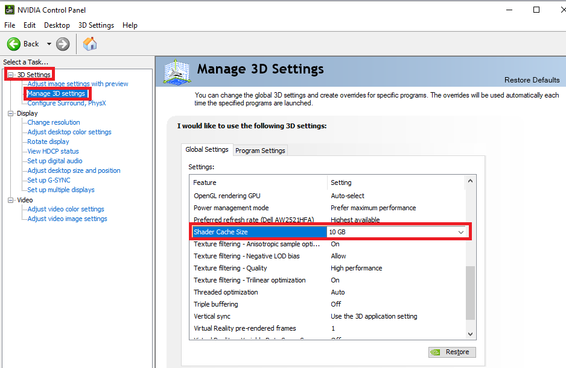This screenshot has height=368, width=566.
Task: Select Texture filtering - Trilinear optimization row
Action: [x=327, y=280]
